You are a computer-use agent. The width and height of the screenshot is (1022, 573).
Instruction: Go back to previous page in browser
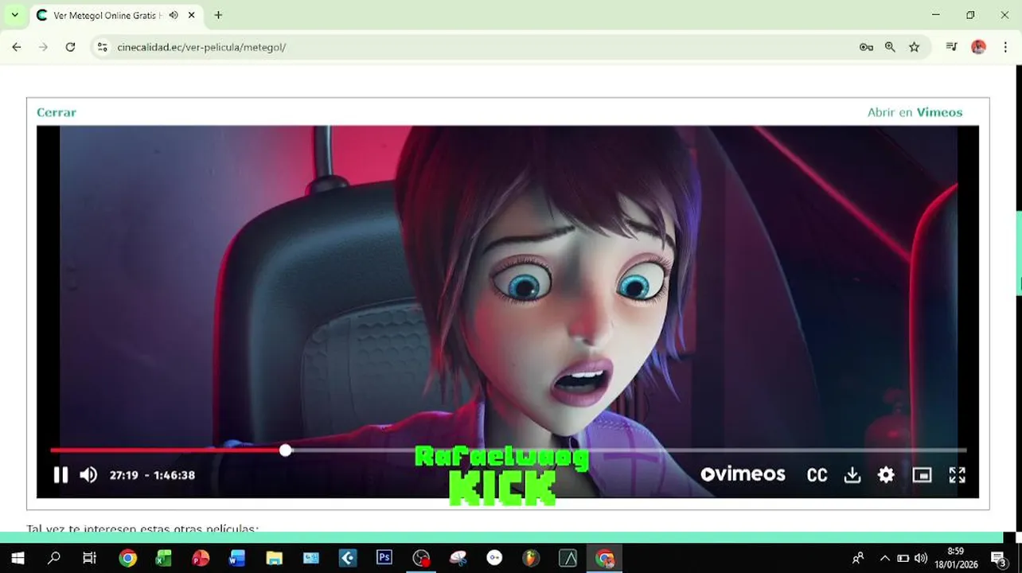pyautogui.click(x=17, y=47)
